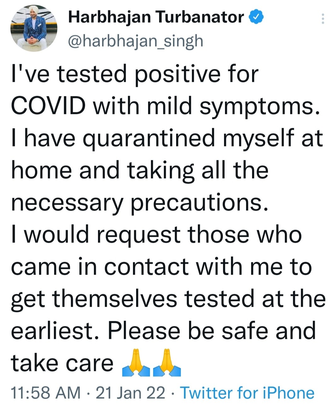The height and width of the screenshot is (406, 334).
Task: Click the 21 Jan 22 date
Action: click(130, 393)
